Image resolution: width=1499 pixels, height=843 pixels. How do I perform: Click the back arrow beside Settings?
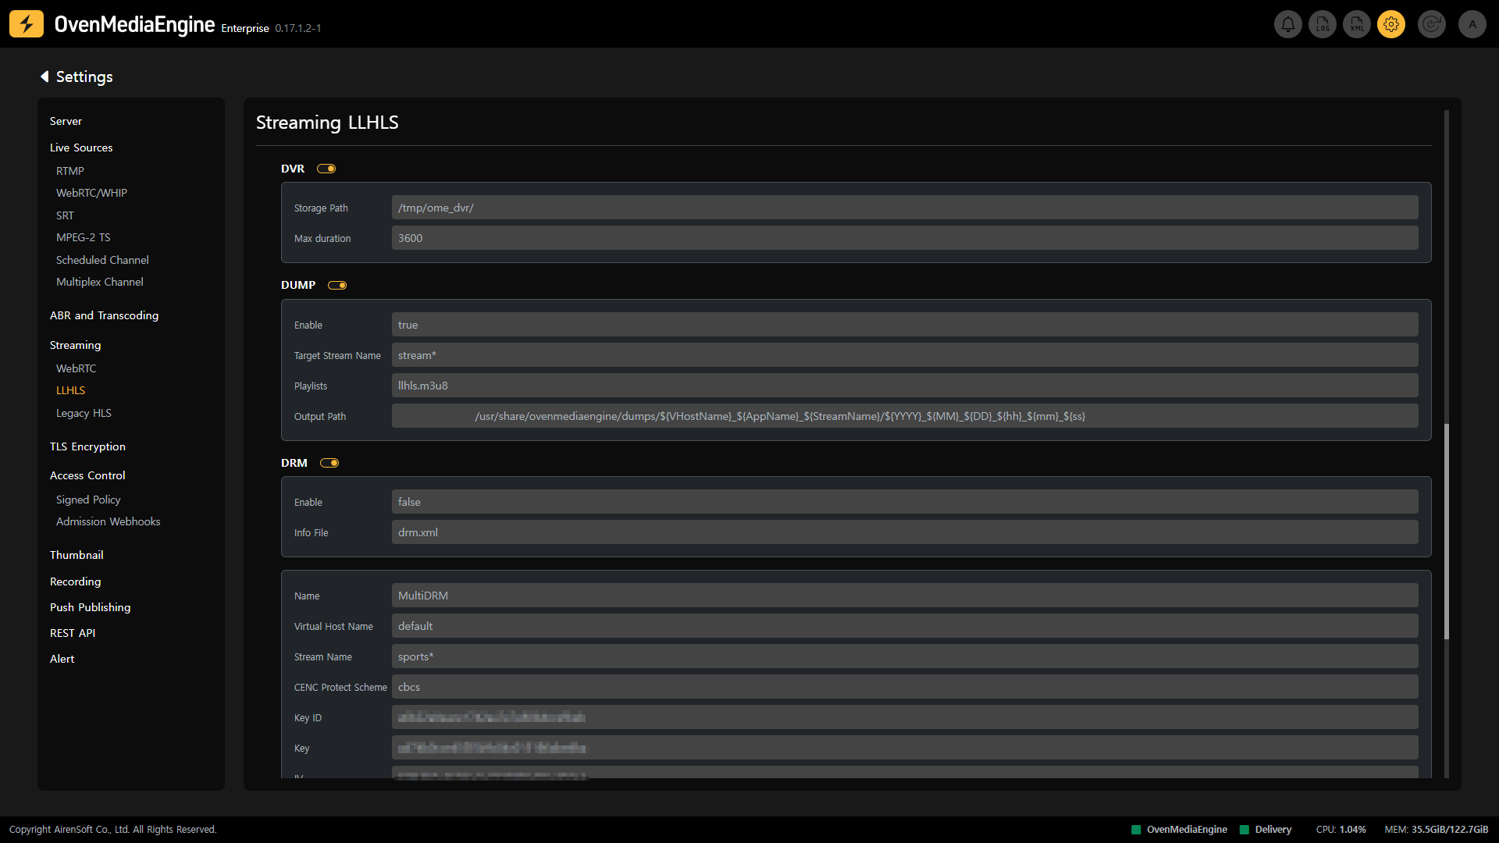tap(45, 76)
